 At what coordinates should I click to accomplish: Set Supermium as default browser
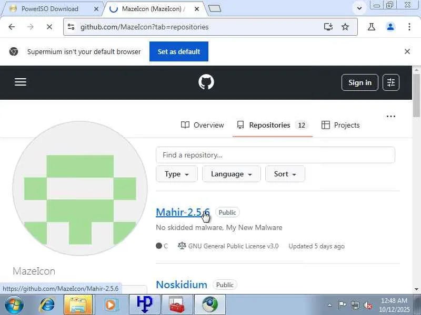179,51
